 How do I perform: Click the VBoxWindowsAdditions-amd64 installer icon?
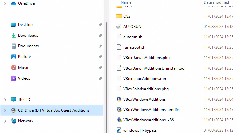(119, 109)
